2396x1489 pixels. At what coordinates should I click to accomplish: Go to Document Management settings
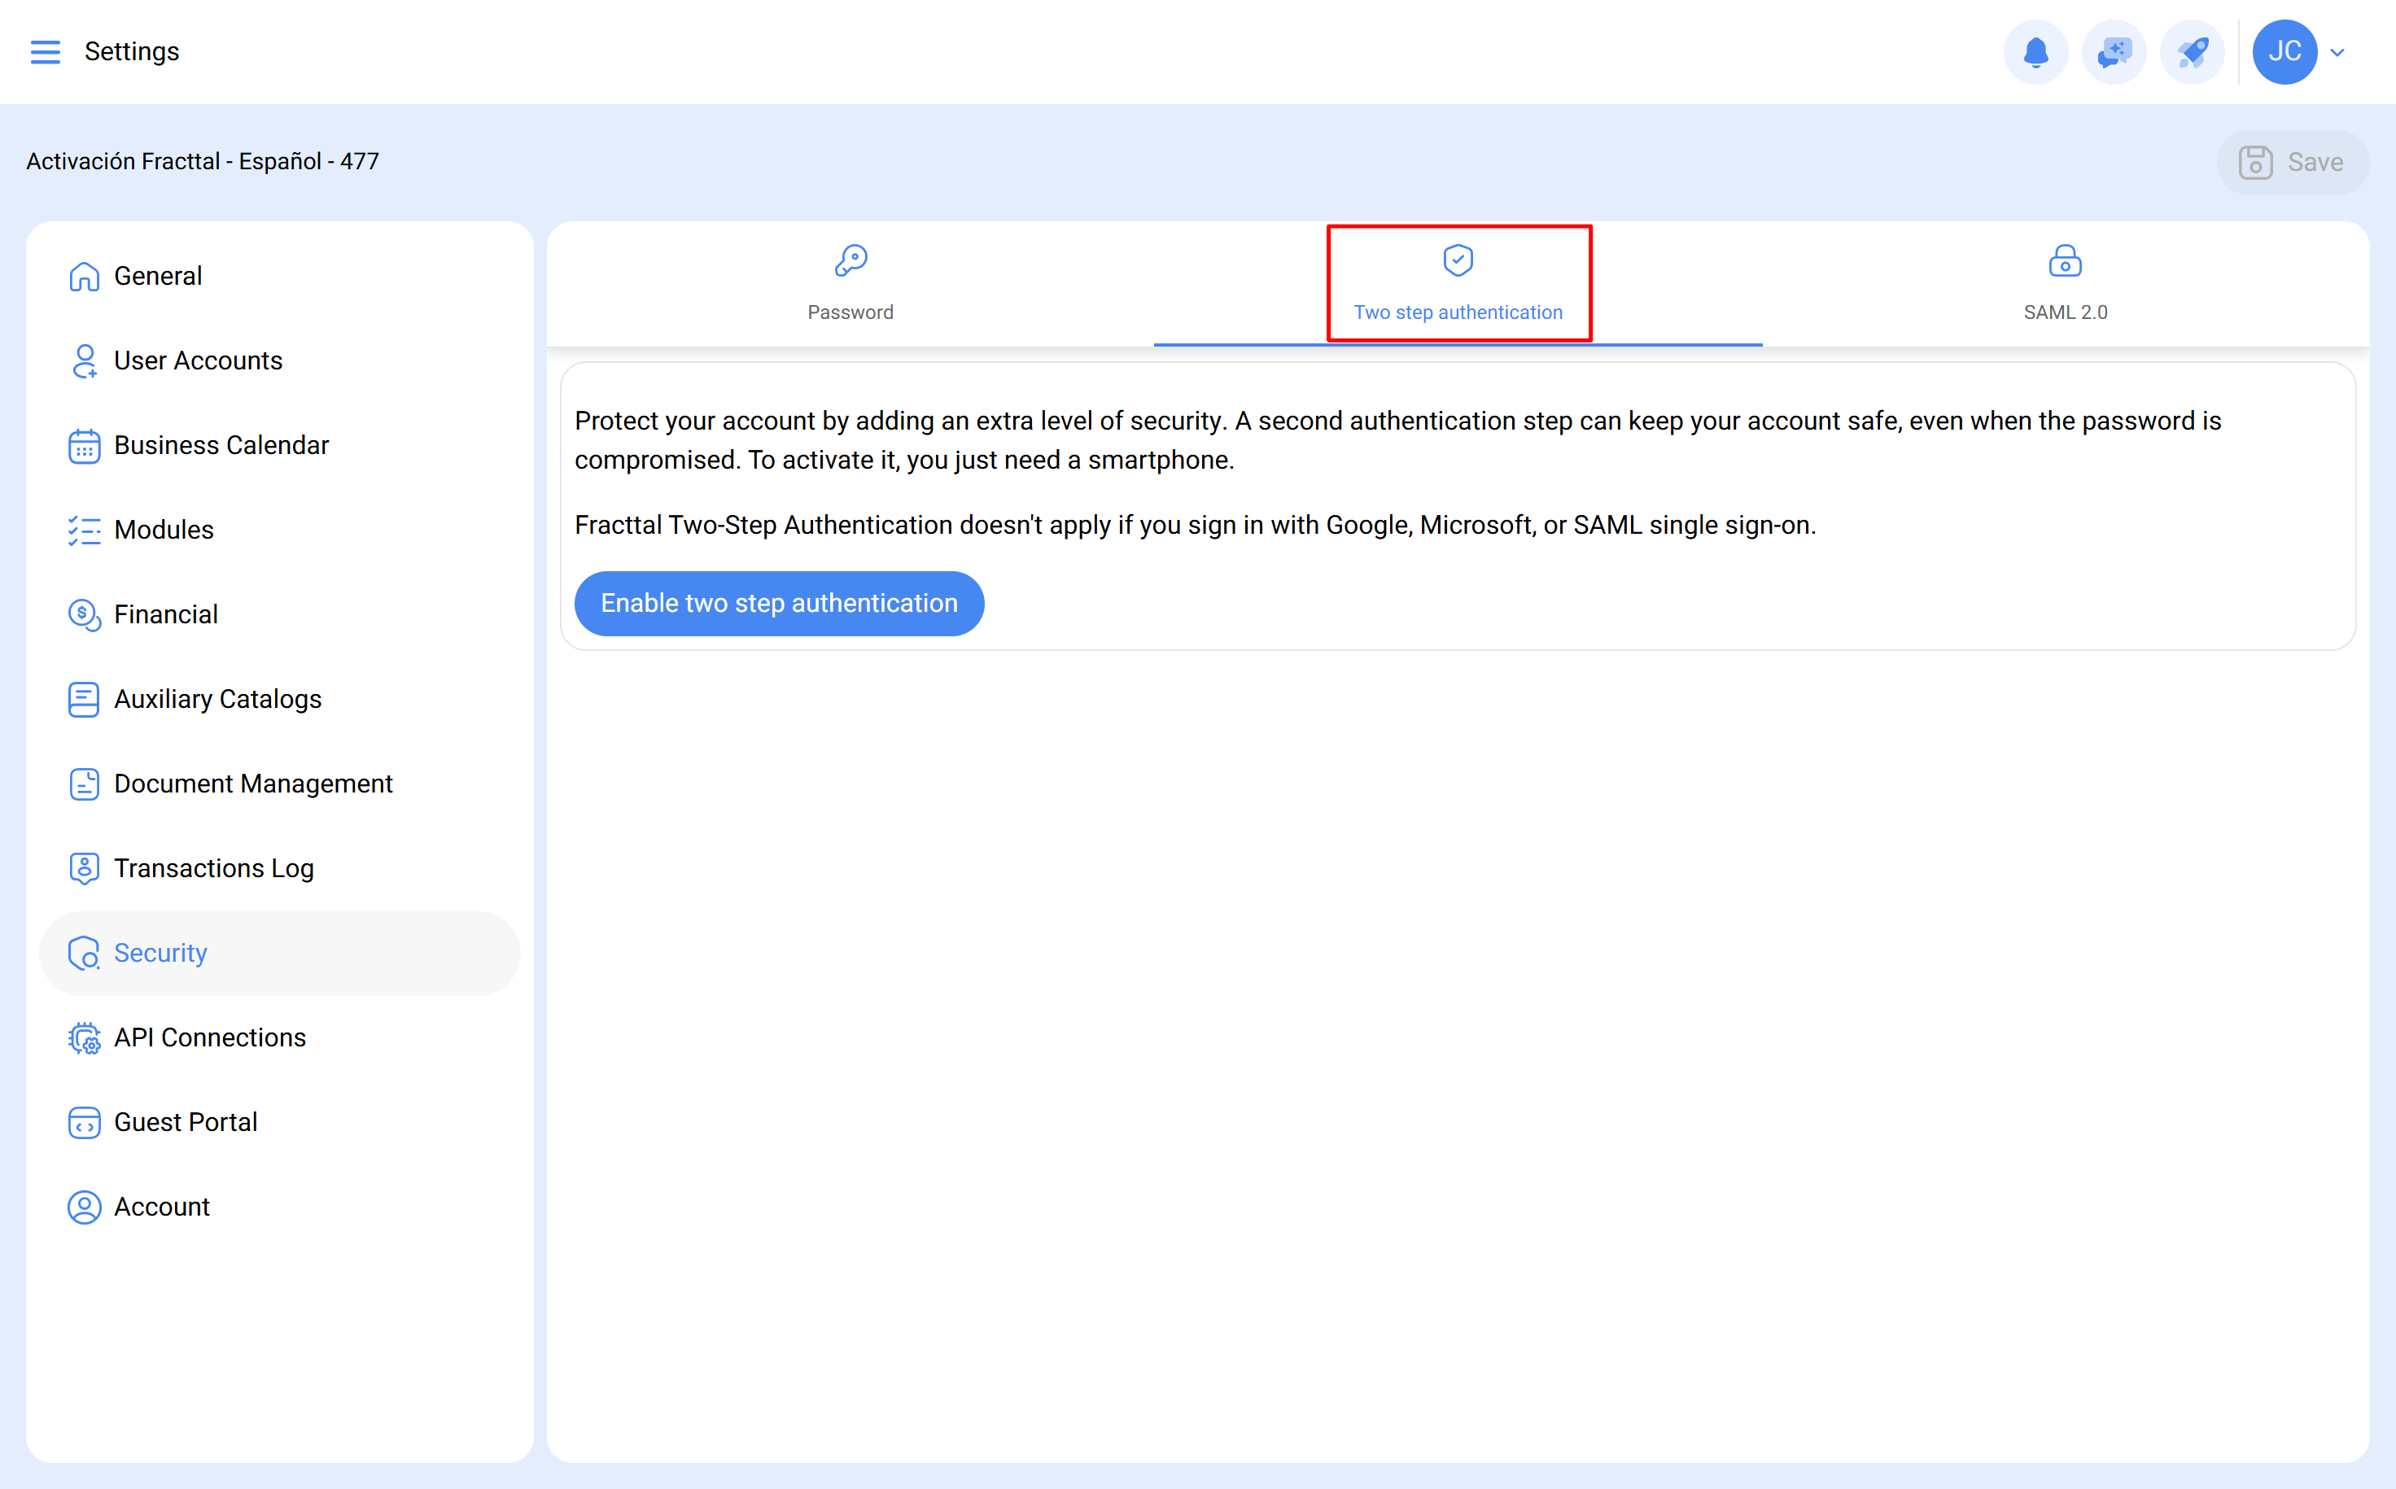click(x=253, y=783)
